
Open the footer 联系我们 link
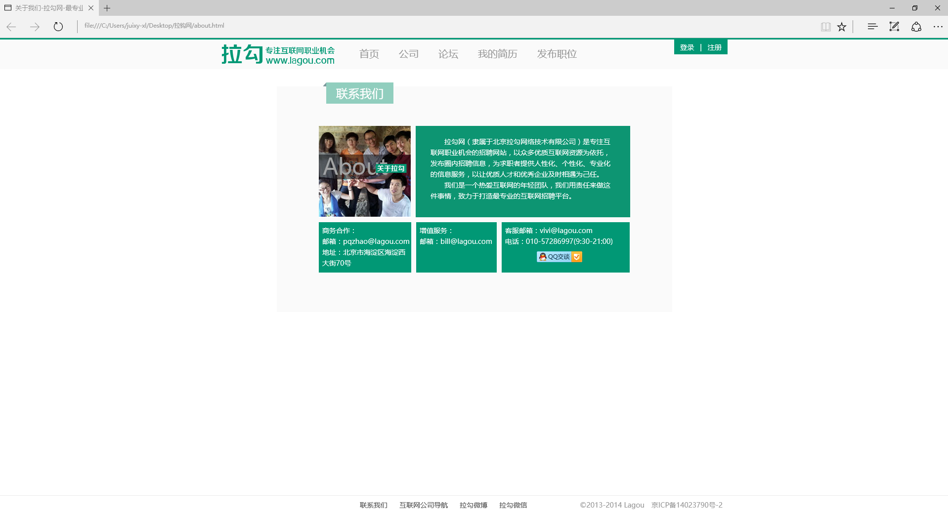tap(374, 505)
